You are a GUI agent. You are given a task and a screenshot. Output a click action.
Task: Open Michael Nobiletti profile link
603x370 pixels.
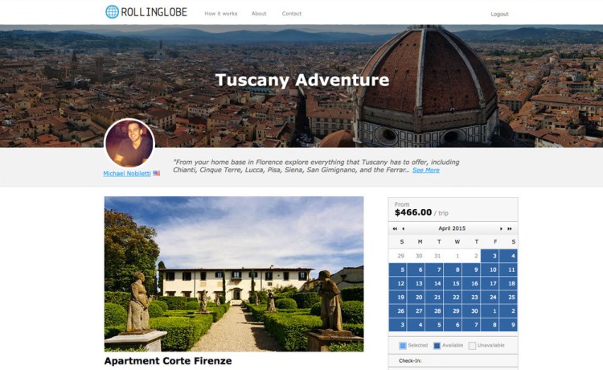point(127,174)
